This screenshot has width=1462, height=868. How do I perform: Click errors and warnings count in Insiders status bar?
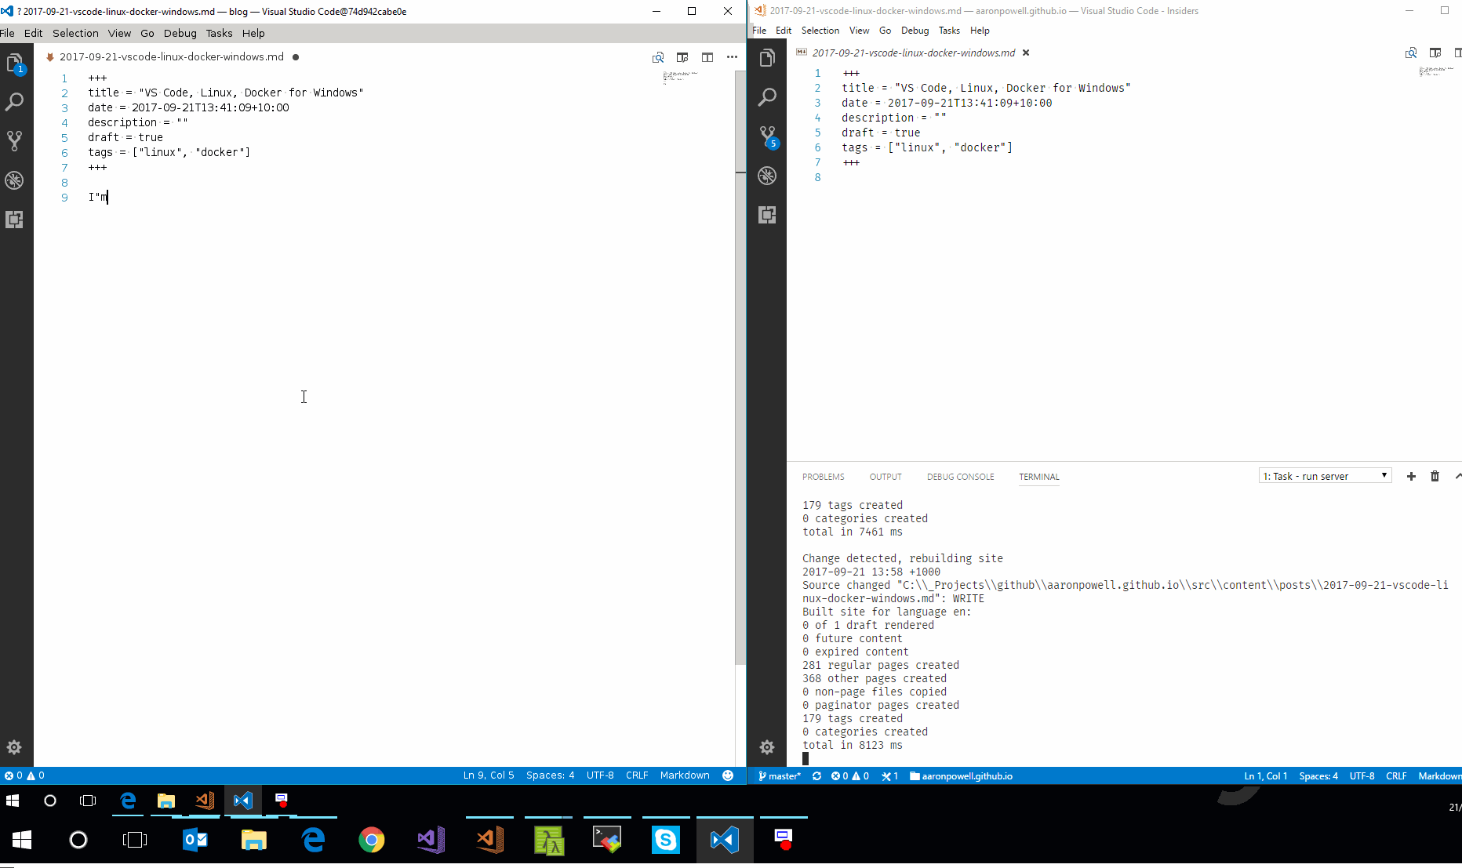850,776
